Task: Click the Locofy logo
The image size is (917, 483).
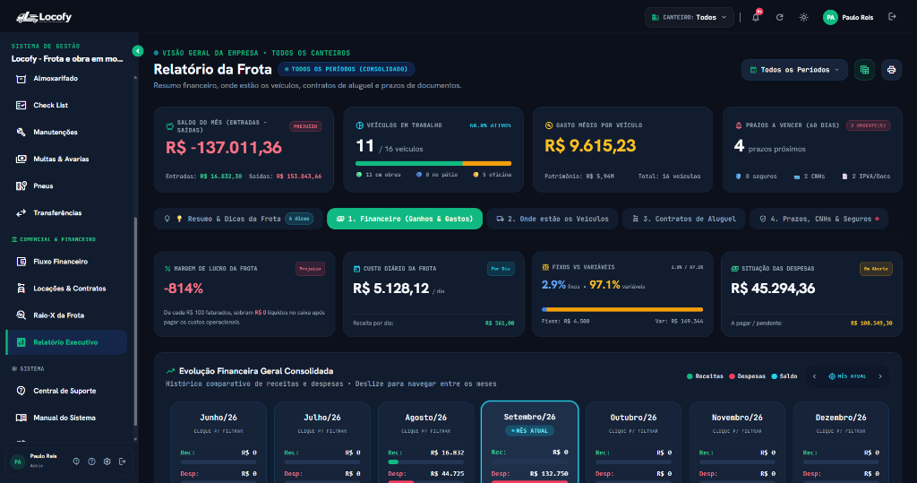Action: 44,18
